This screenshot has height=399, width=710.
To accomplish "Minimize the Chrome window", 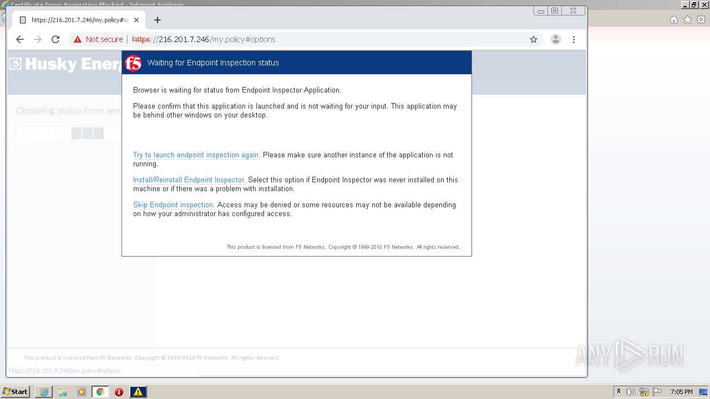I will coord(541,11).
